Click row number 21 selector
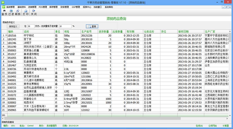The width and height of the screenshot is (233, 129). (x=4, y=110)
